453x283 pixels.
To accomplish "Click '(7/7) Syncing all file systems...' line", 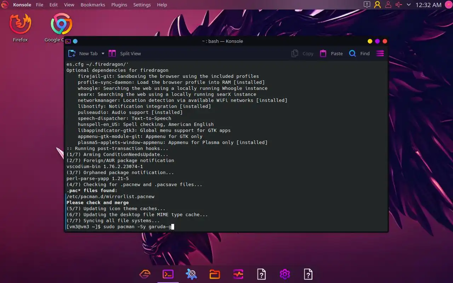I will 113,220.
